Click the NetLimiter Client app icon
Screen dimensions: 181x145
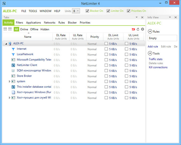(x=13, y=65)
